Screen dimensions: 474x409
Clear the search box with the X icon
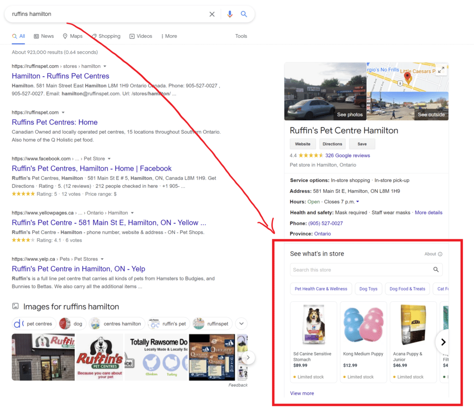pos(212,14)
